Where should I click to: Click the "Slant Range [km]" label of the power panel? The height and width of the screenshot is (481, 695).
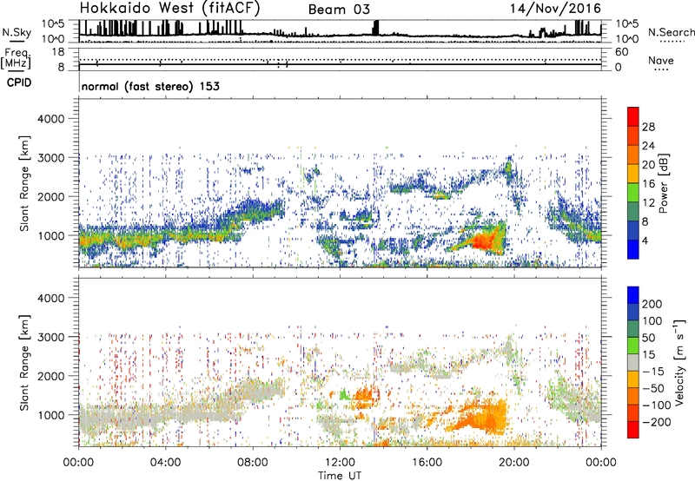tap(24, 183)
